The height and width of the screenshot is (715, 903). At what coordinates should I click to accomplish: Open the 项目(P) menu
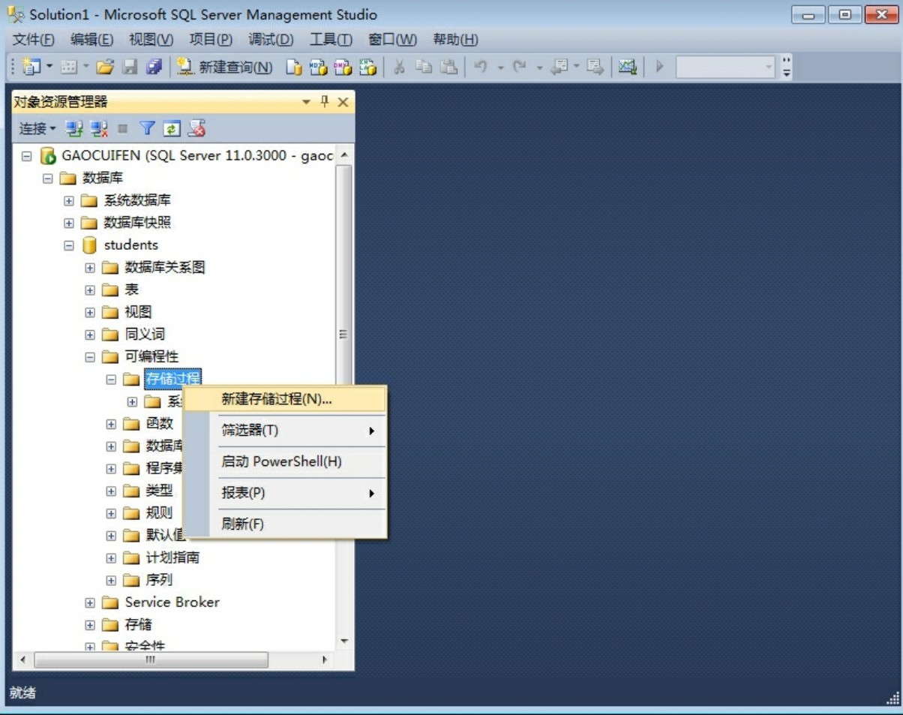211,40
